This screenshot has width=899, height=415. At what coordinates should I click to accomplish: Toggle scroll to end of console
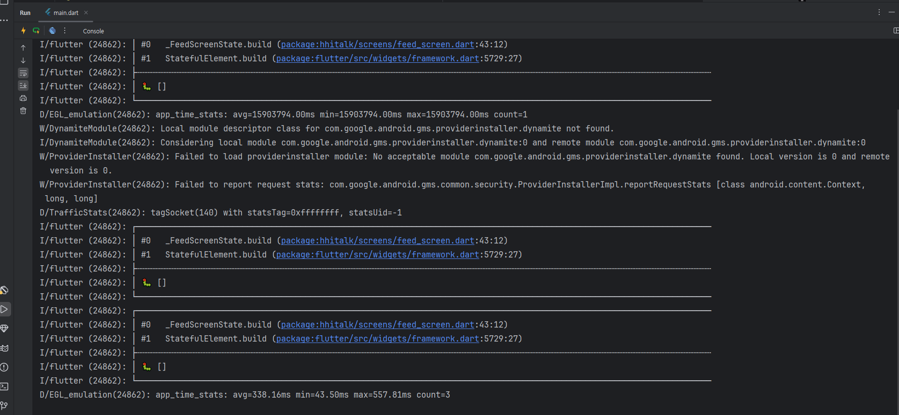click(x=23, y=86)
